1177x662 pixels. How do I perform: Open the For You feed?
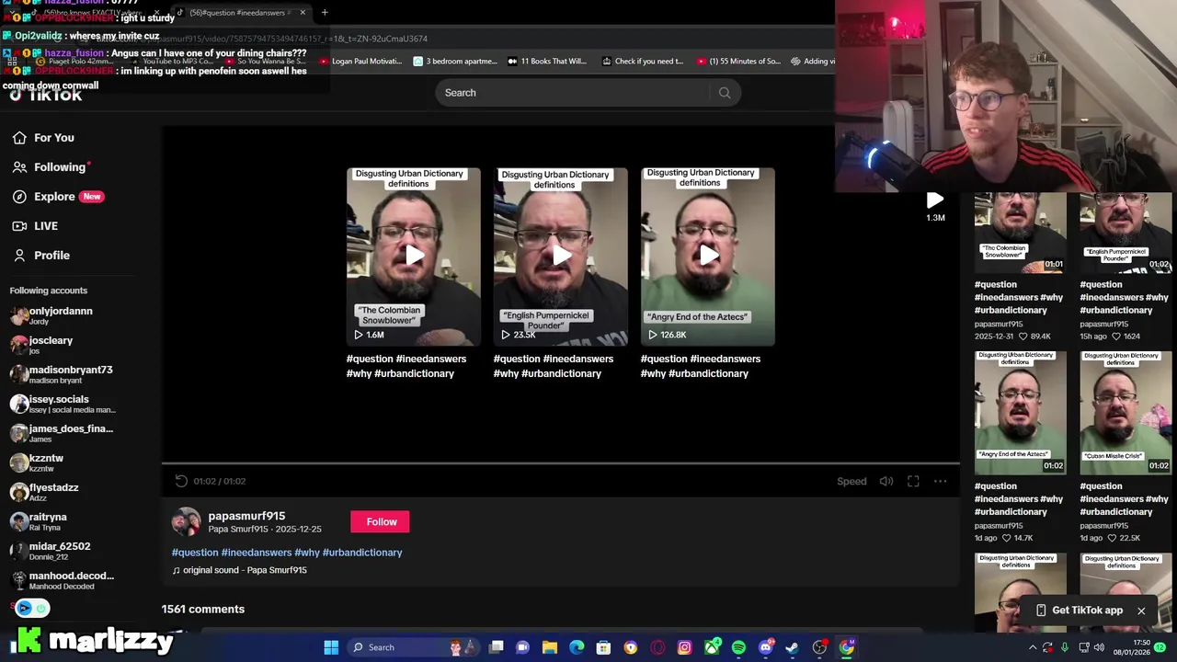click(x=43, y=138)
